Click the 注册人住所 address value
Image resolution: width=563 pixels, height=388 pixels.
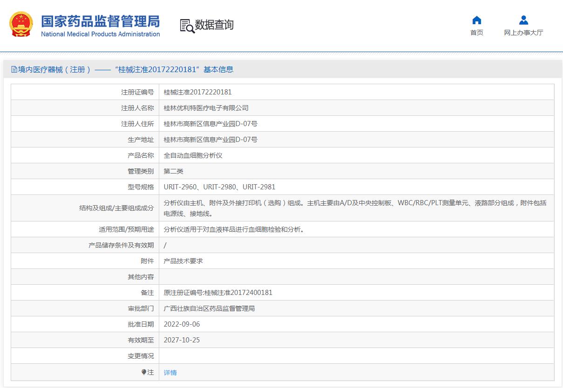click(x=210, y=124)
